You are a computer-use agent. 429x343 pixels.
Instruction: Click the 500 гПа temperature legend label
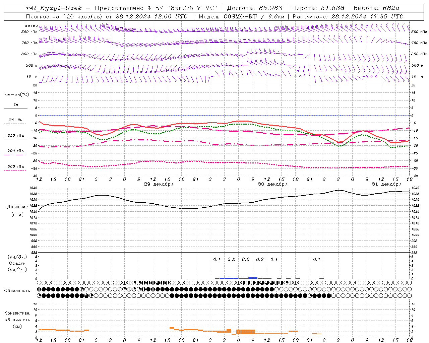(15, 166)
